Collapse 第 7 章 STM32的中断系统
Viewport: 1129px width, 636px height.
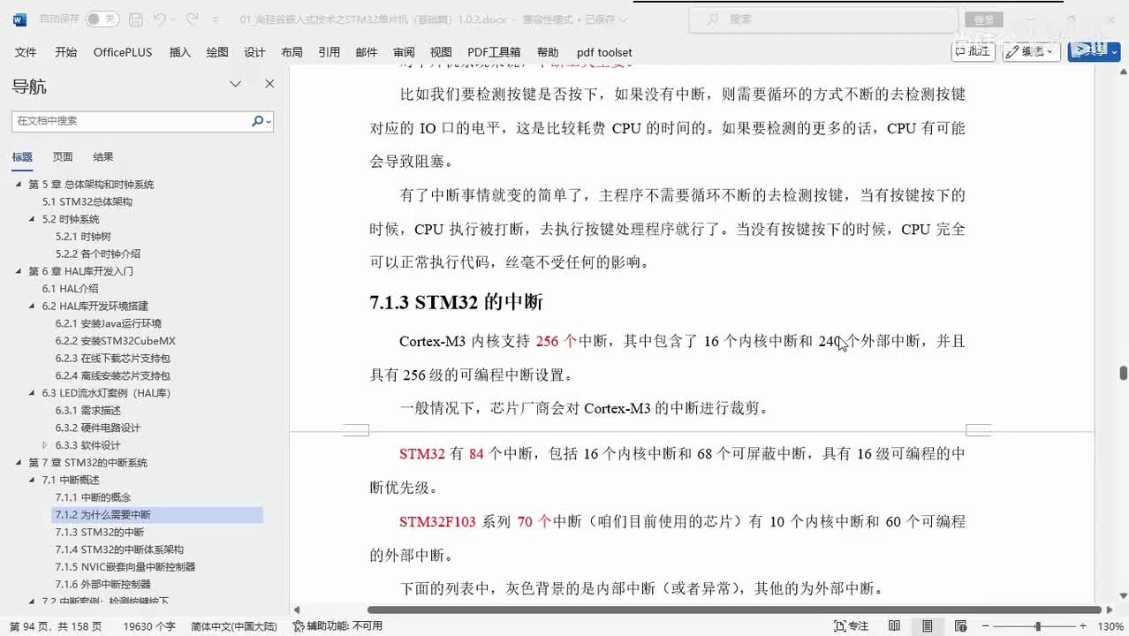[19, 463]
